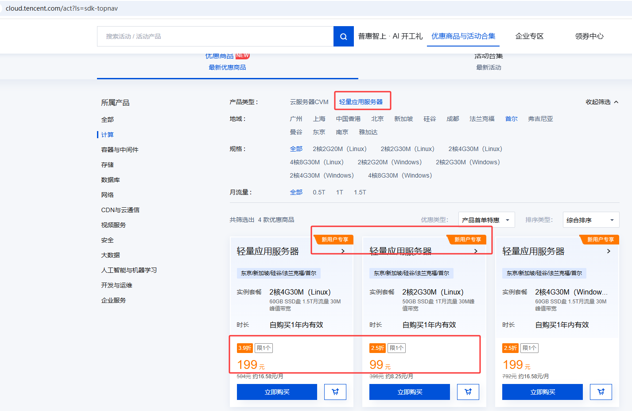Image resolution: width=632 pixels, height=411 pixels.
Task: Filter region by 曼谷
Action: (x=296, y=132)
